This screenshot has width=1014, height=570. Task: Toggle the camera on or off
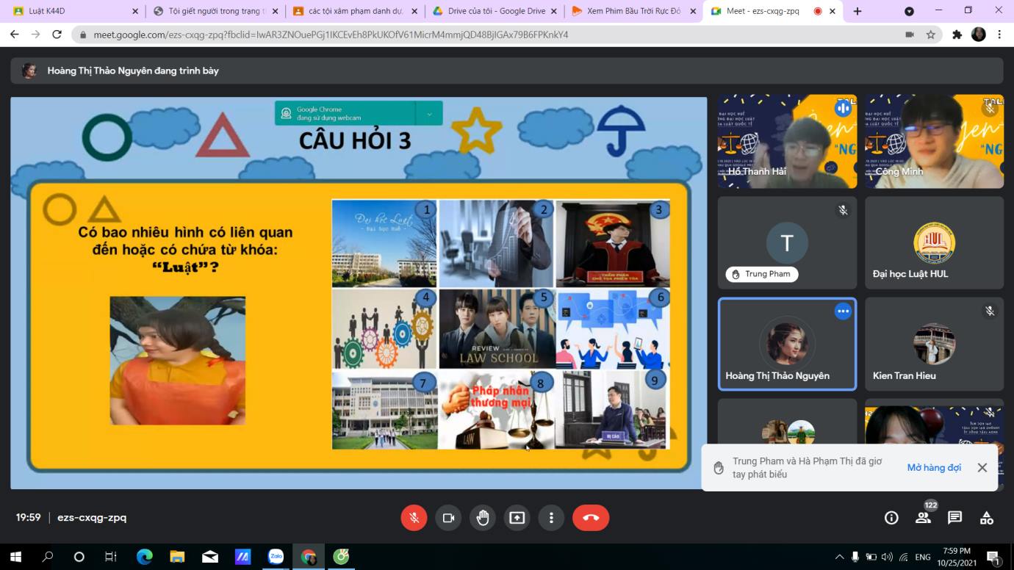(x=448, y=518)
